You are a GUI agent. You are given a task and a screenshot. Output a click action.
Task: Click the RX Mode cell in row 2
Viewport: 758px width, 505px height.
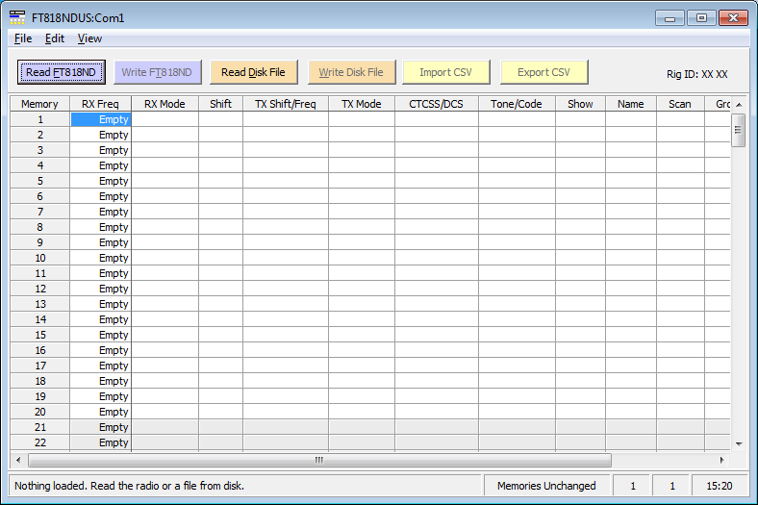[164, 135]
